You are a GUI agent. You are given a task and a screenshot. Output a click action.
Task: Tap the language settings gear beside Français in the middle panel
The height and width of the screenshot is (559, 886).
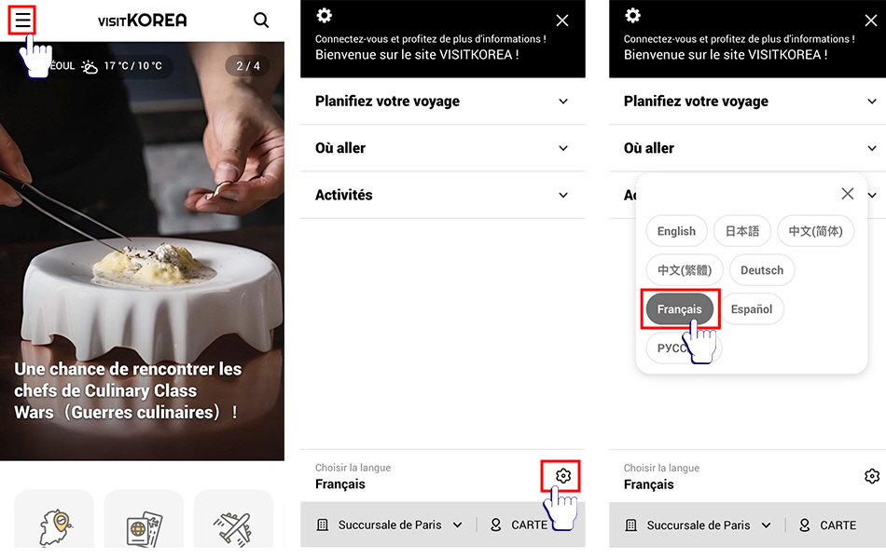(562, 475)
